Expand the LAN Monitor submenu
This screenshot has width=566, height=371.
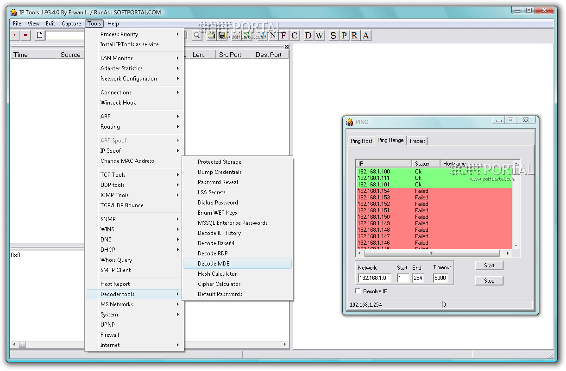click(x=135, y=58)
